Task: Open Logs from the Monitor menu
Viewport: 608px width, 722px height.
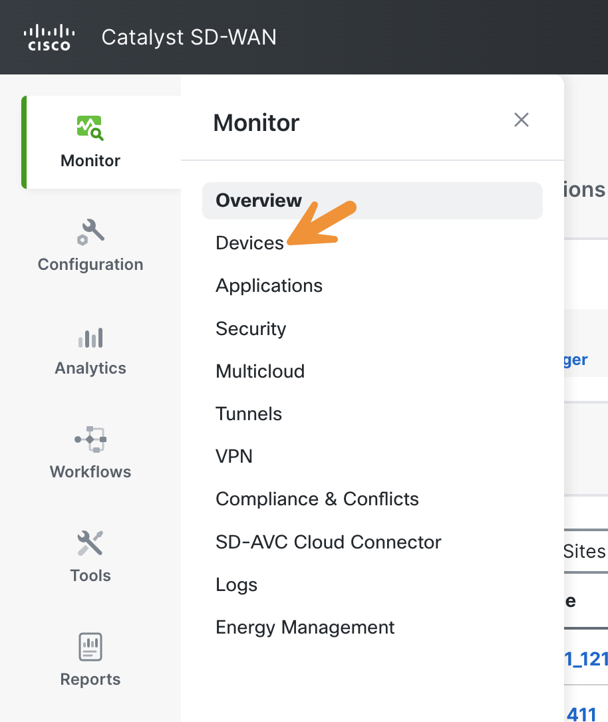Action: tap(236, 585)
